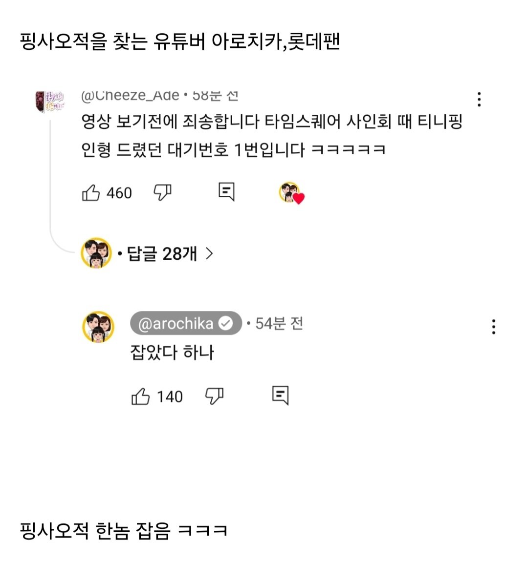Click the small avatar beside 답글 28개
Image resolution: width=528 pixels, height=583 pixels.
click(96, 253)
